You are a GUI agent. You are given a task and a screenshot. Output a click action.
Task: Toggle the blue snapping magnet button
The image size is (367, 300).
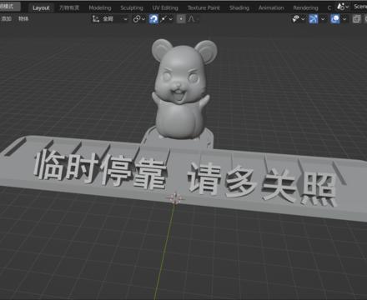point(153,19)
